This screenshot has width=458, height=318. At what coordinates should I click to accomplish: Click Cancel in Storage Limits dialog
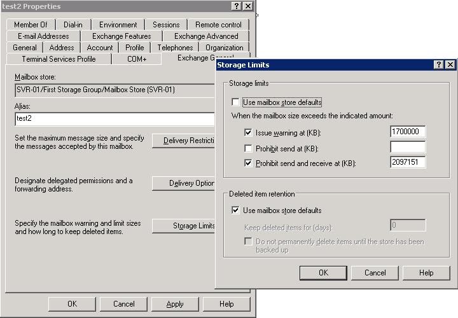(375, 273)
